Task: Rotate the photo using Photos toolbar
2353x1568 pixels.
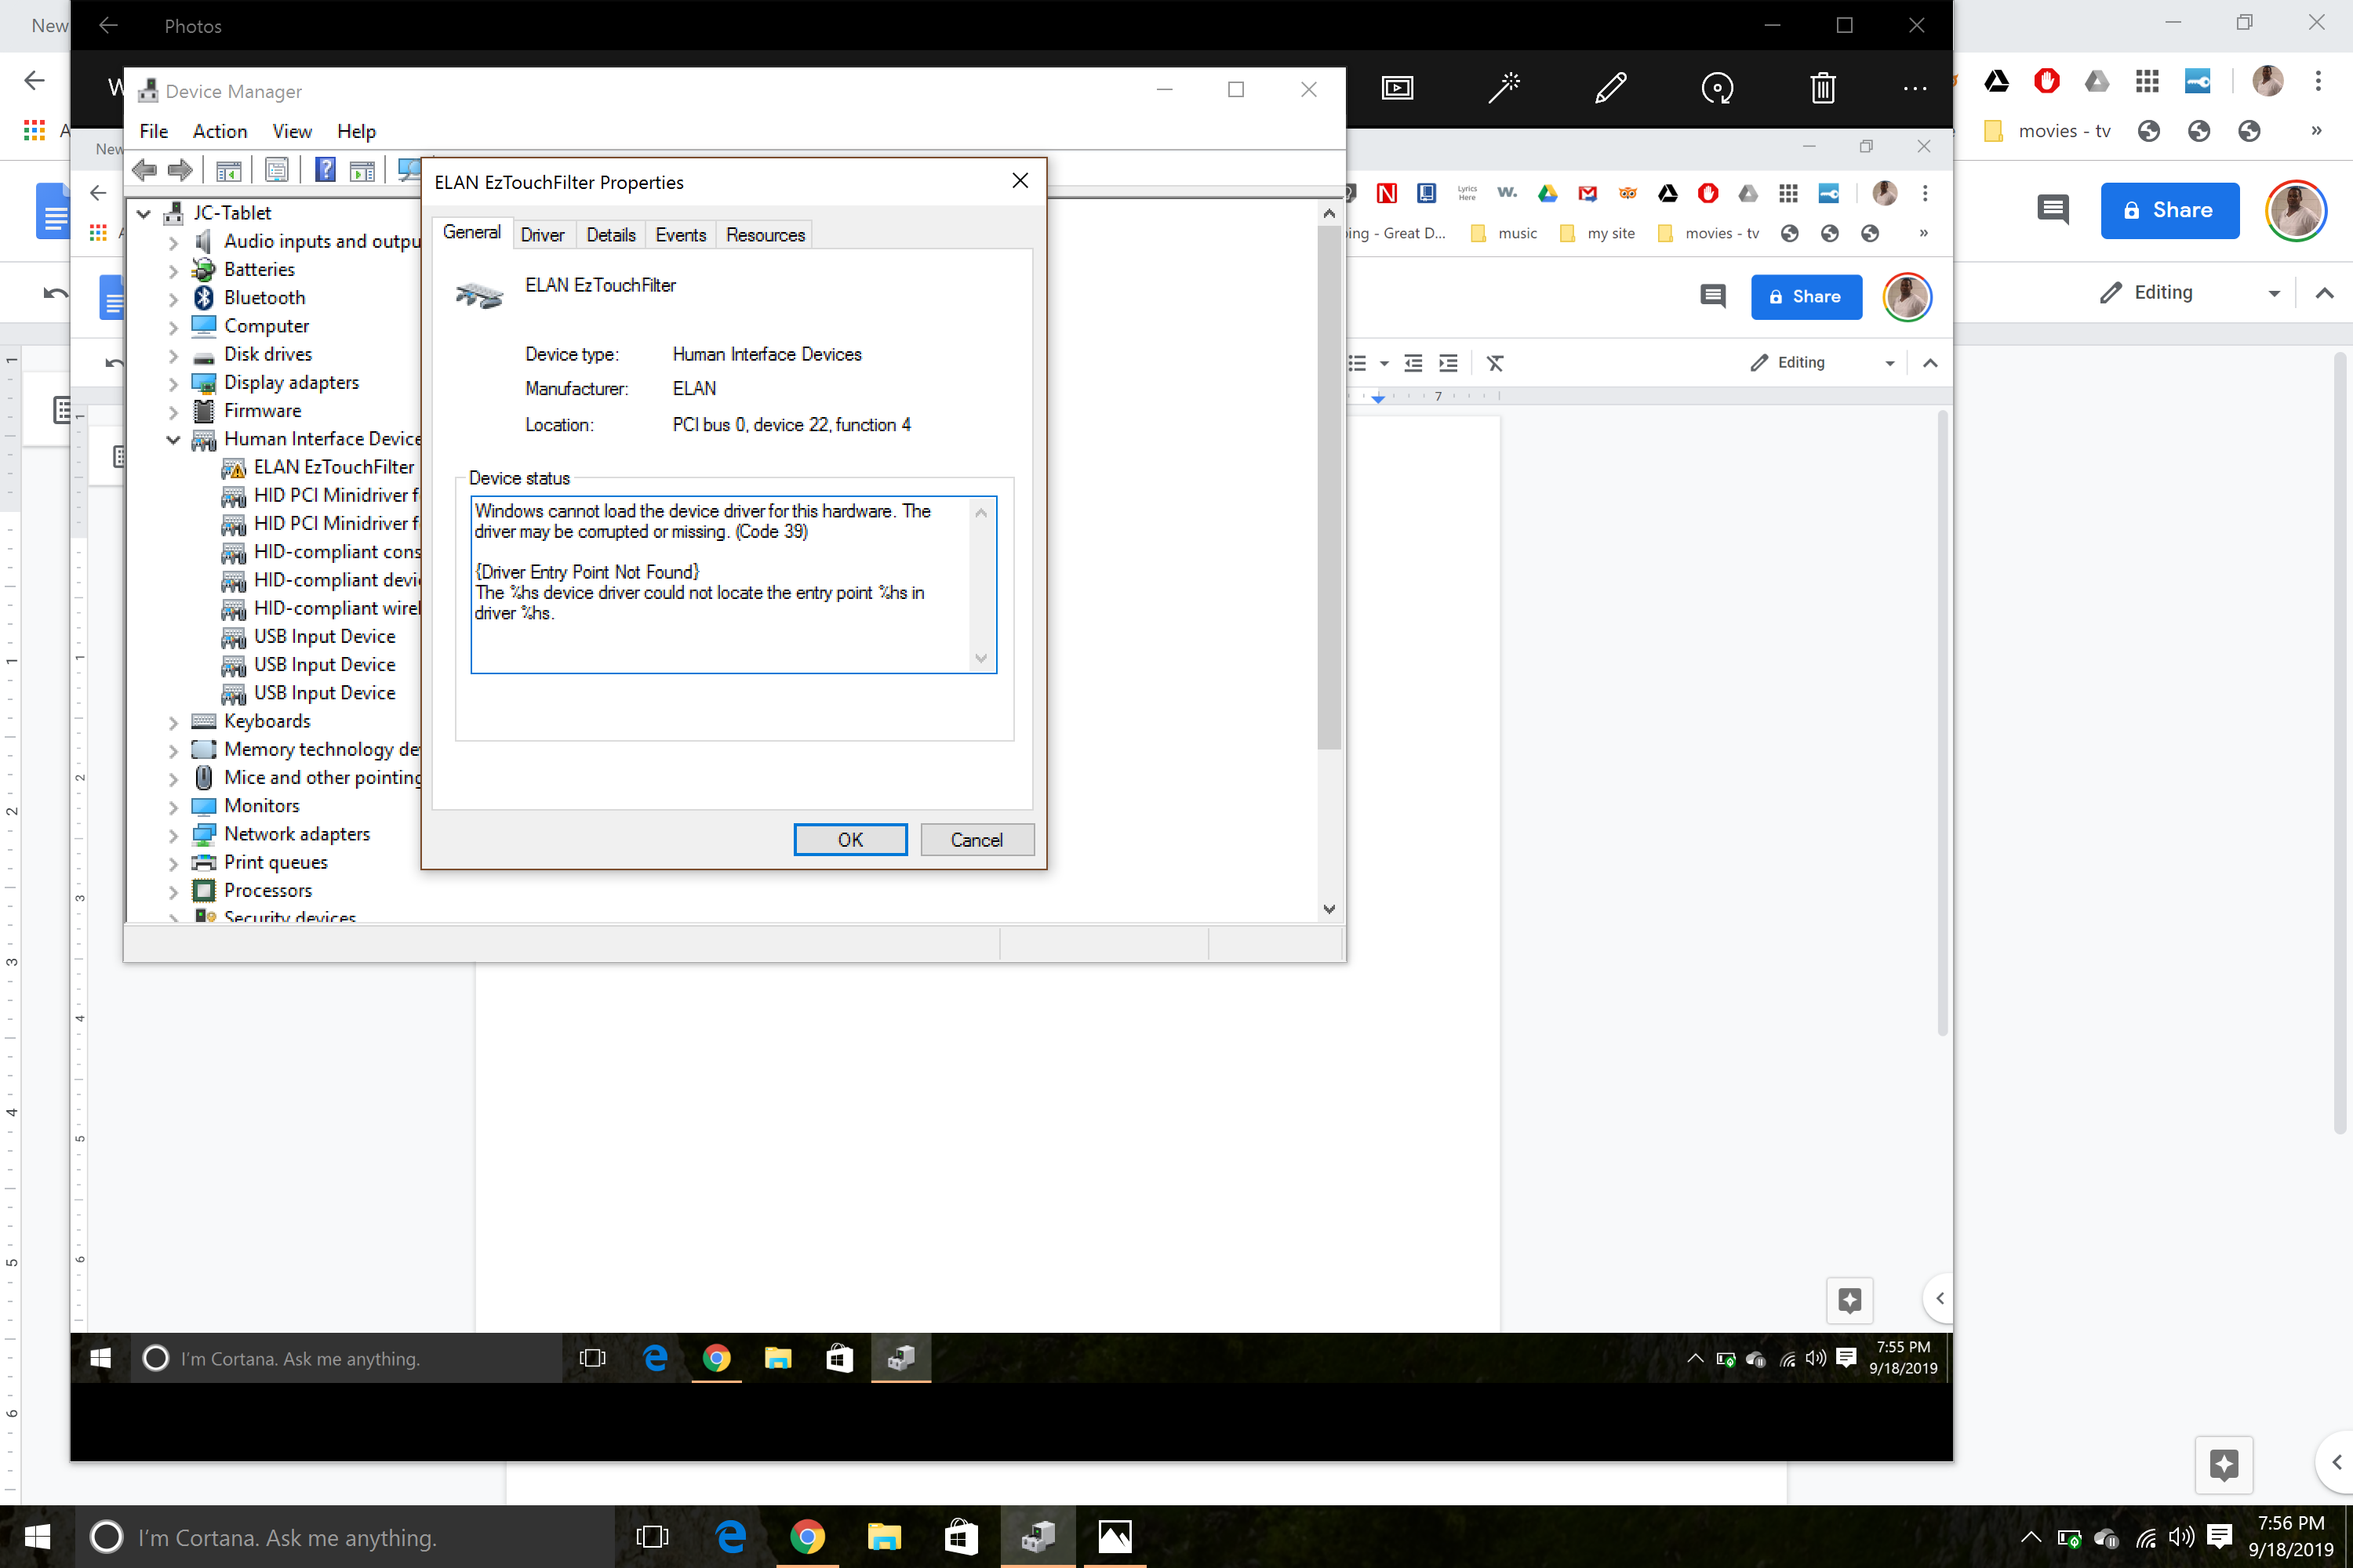Action: coord(1717,88)
